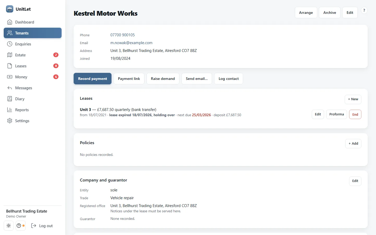
Task: Go to Dashboard in sidebar
Action: (x=33, y=22)
